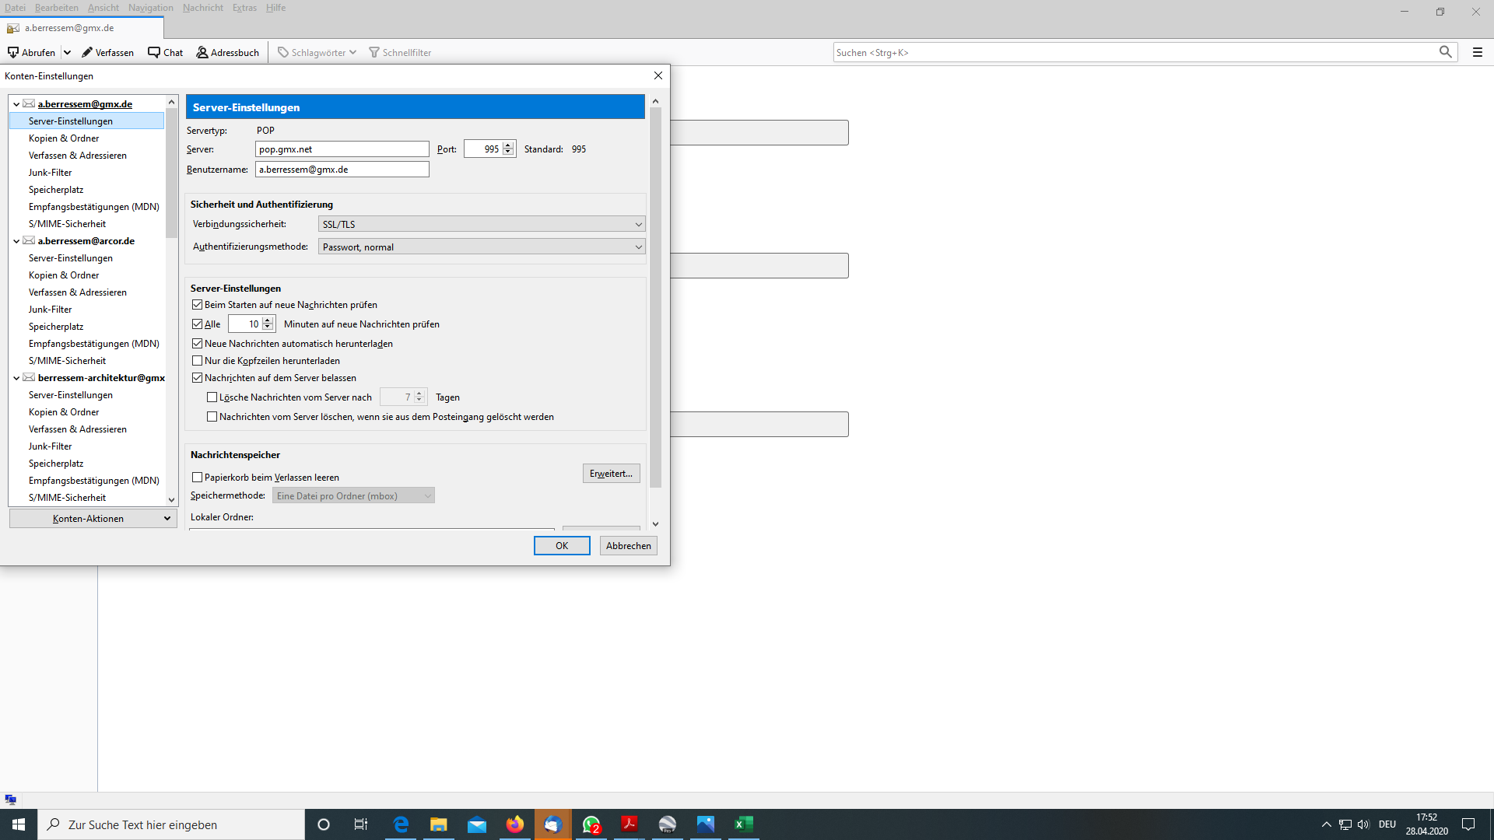Open the Authentifizierungsmethode dropdown

[482, 247]
